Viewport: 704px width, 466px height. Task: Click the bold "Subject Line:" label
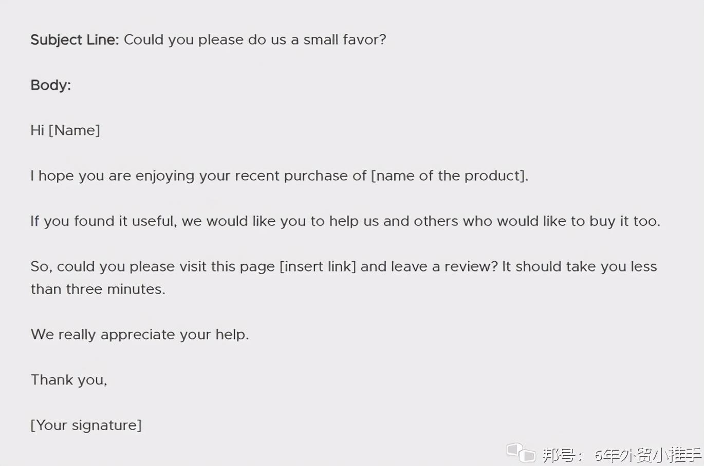[75, 40]
